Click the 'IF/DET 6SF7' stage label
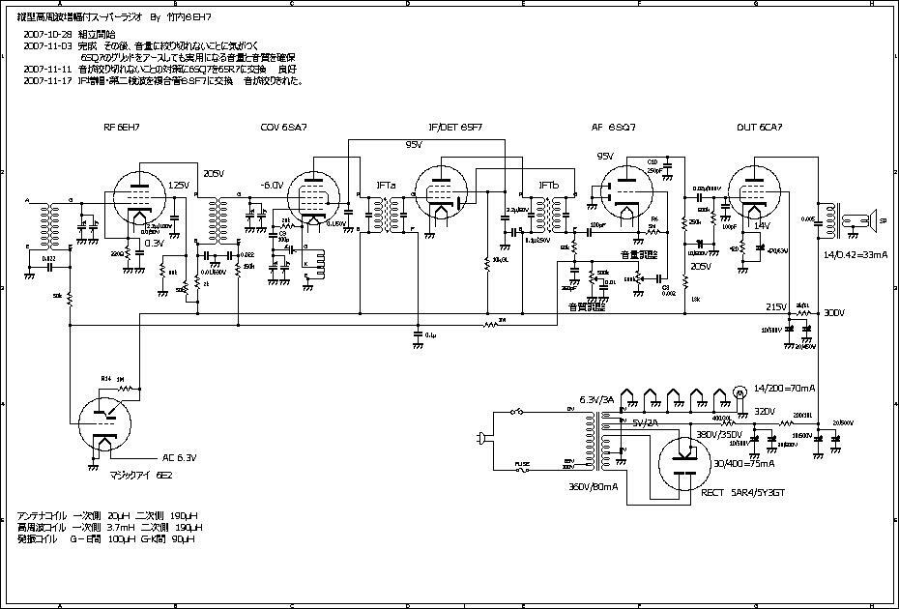This screenshot has height=609, width=899. pos(455,128)
